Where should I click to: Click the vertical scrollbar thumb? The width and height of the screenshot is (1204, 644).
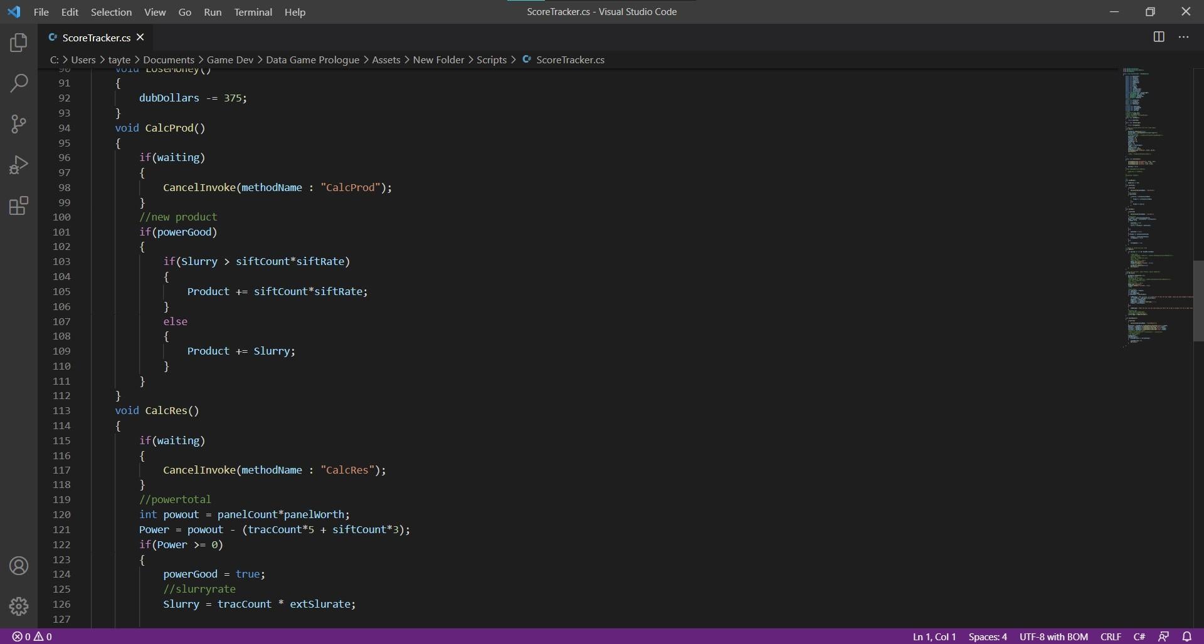[x=1198, y=301]
